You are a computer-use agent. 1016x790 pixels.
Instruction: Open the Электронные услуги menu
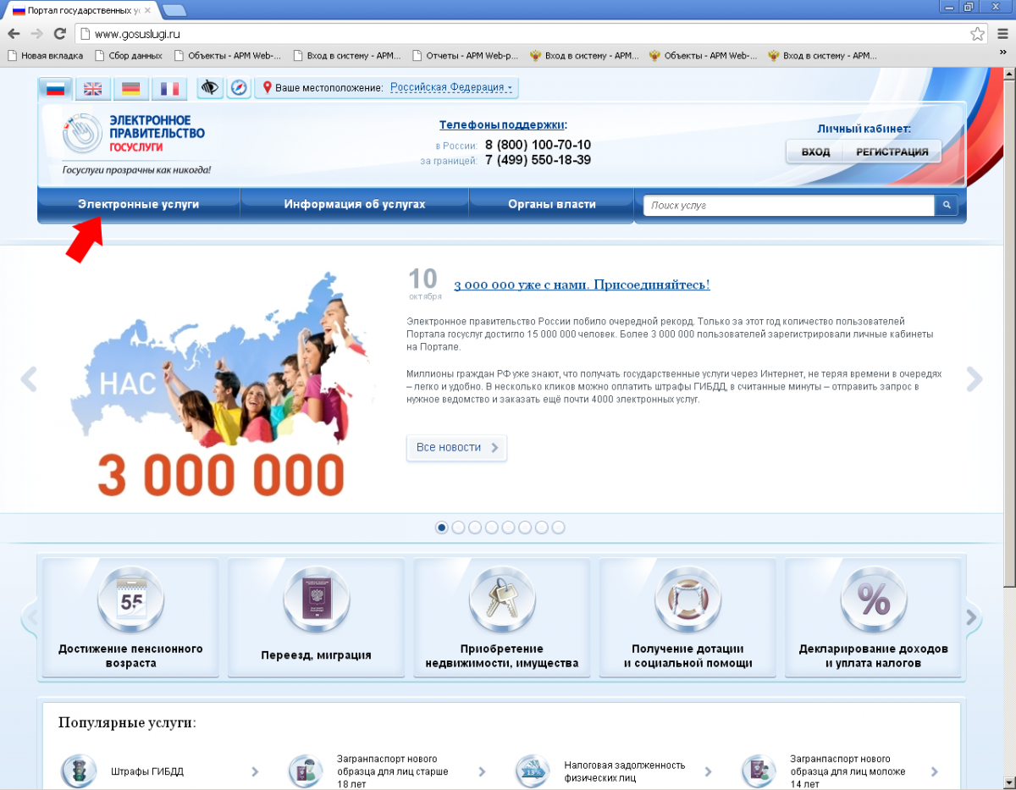point(139,204)
